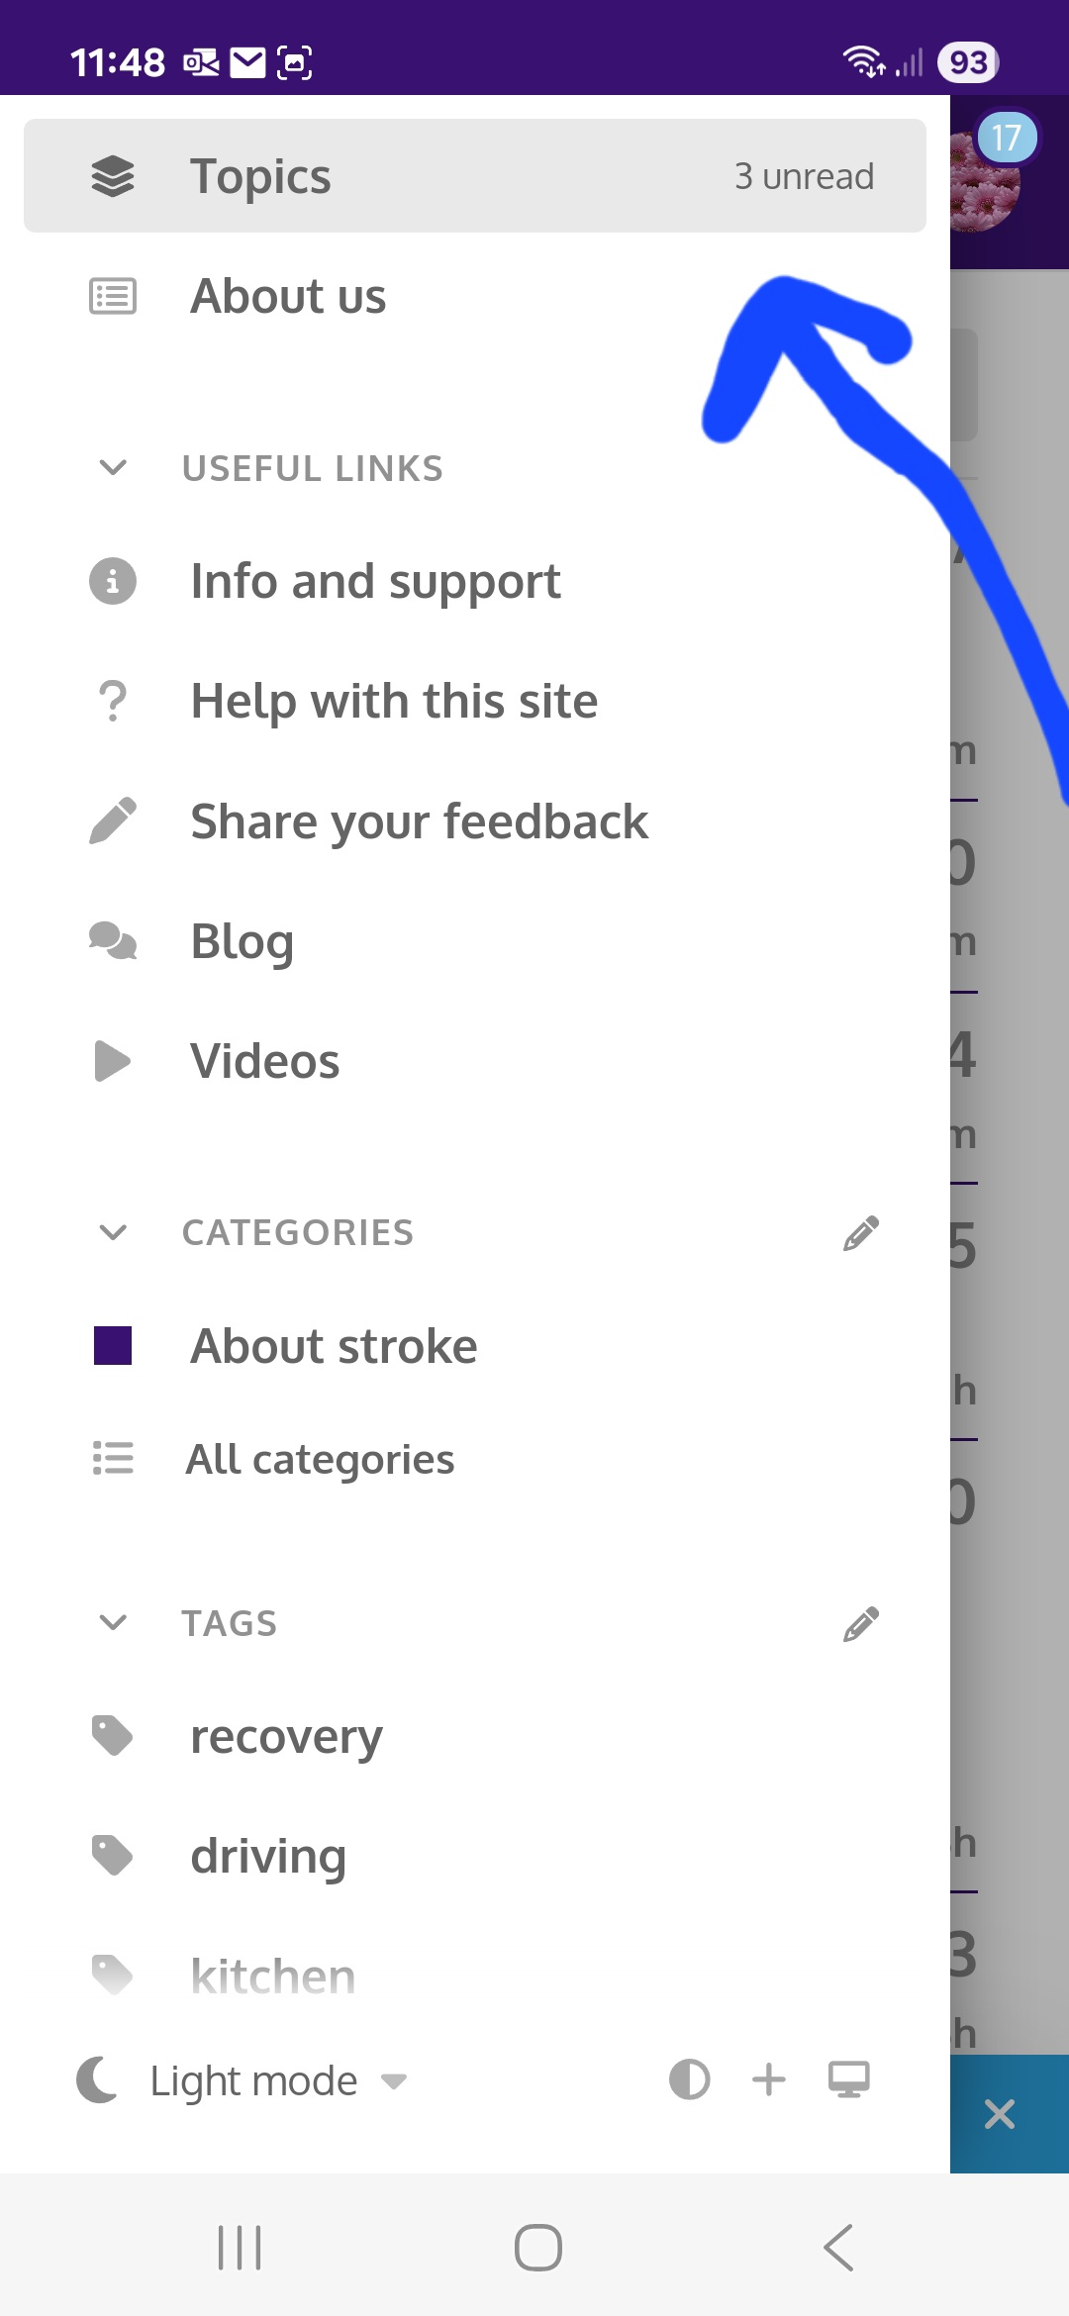The height and width of the screenshot is (2316, 1069).
Task: Click the Blog chat bubbles icon
Action: coord(113,940)
